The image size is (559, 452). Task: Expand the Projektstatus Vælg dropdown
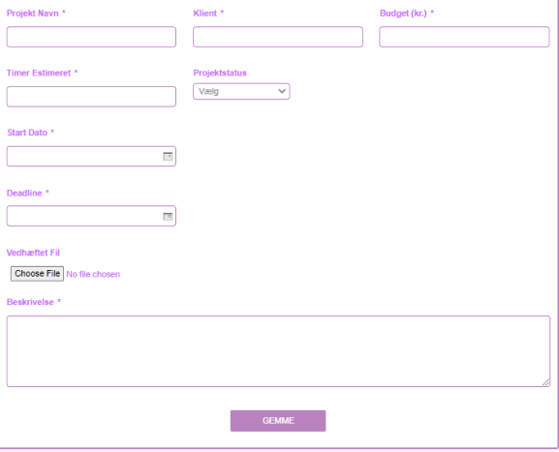[241, 92]
